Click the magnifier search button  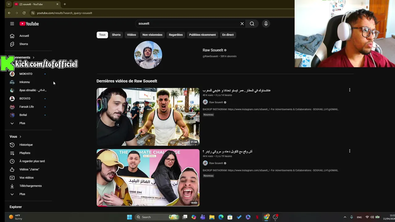point(252,23)
